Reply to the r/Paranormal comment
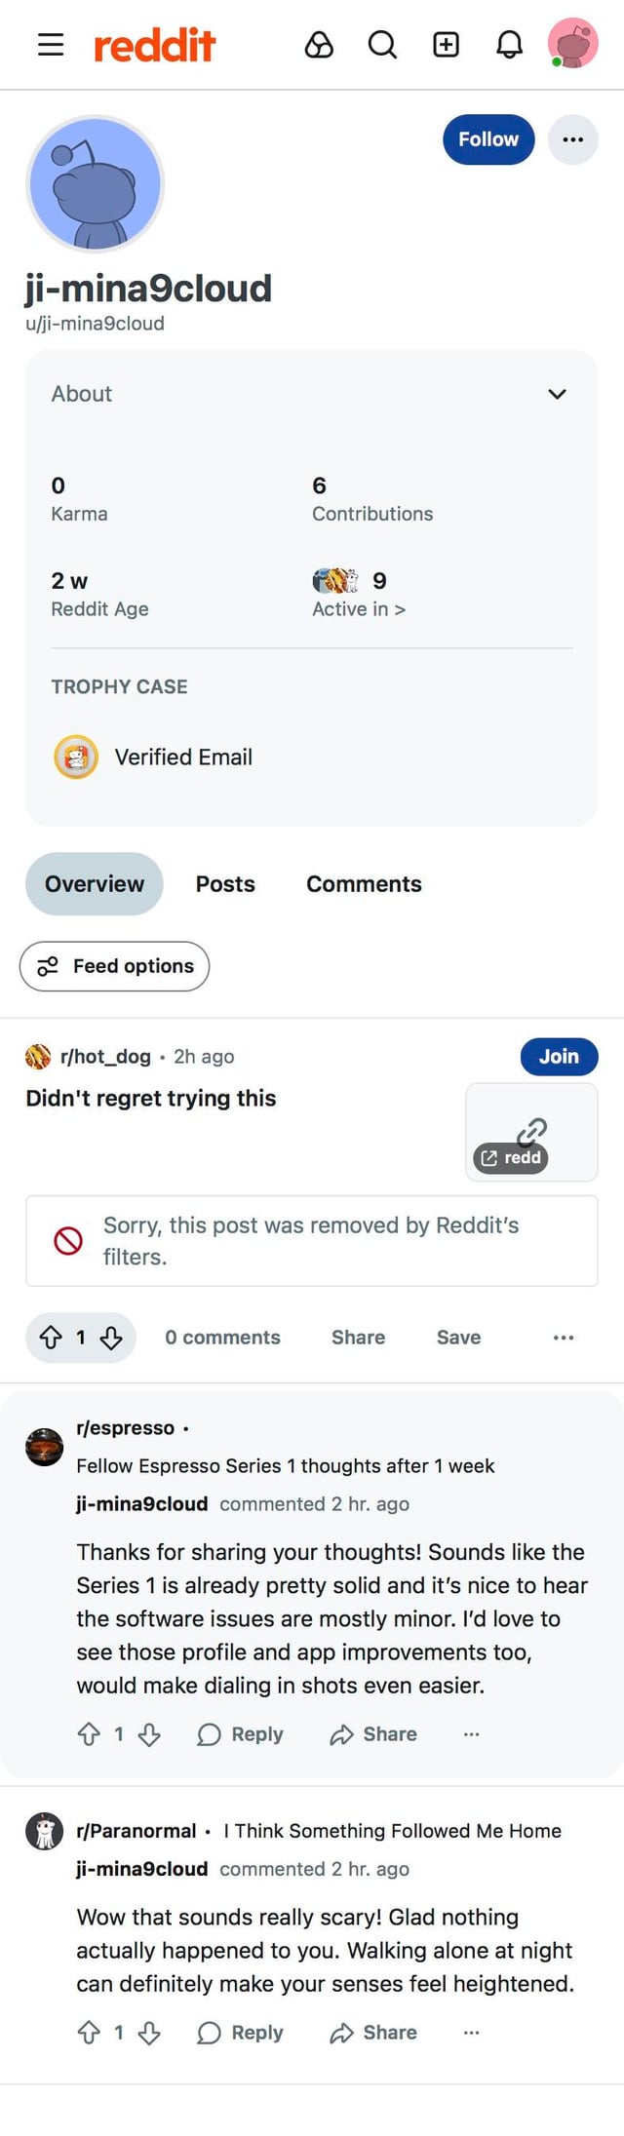The height and width of the screenshot is (2136, 624). [241, 2033]
